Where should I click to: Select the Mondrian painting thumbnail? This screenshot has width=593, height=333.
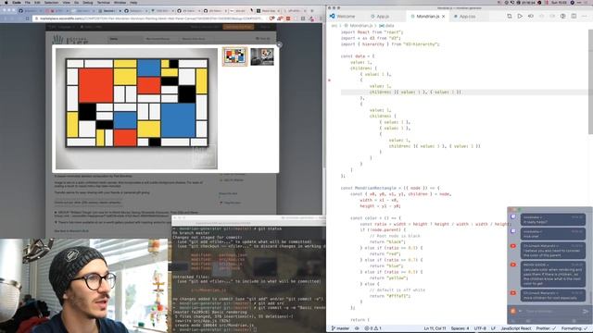click(x=234, y=56)
